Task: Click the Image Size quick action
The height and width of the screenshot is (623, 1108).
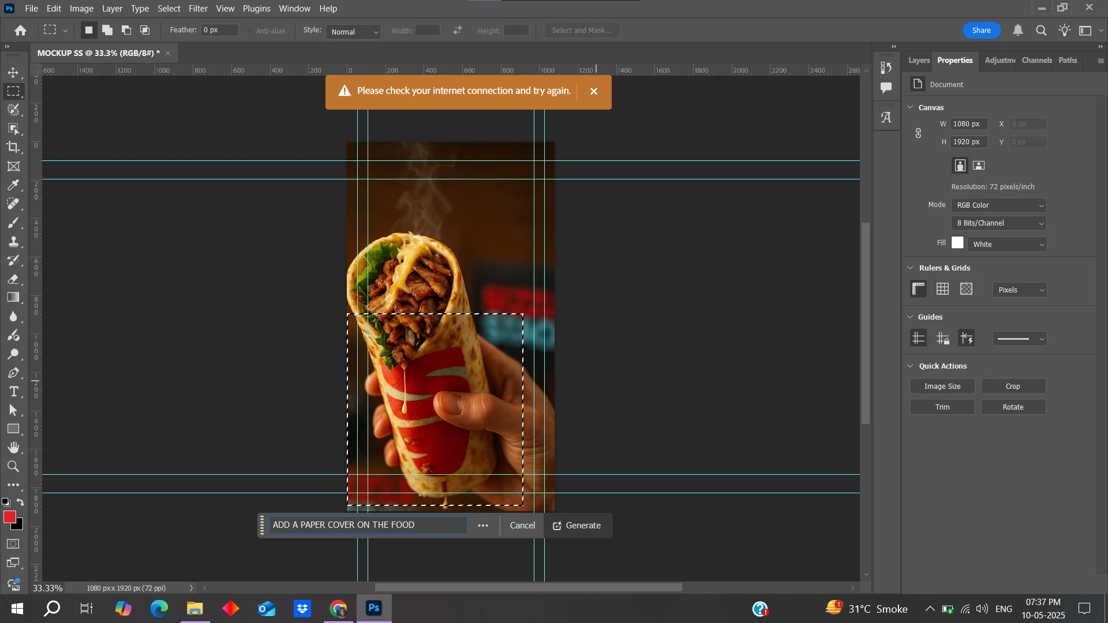Action: (x=942, y=386)
